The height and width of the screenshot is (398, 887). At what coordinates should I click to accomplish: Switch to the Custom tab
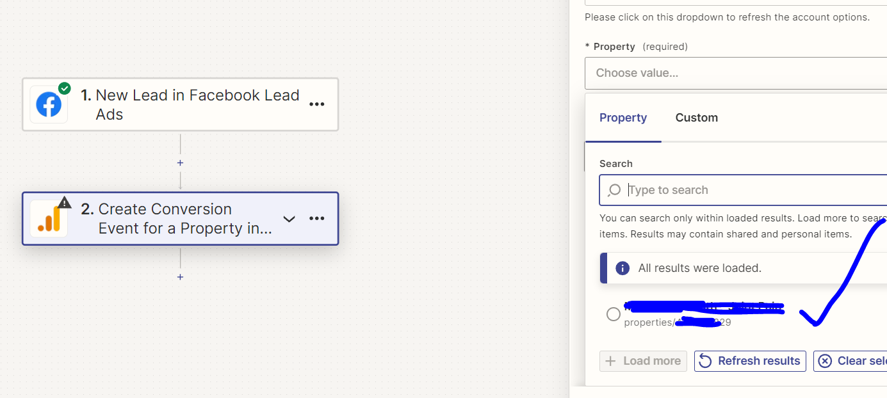(x=697, y=118)
